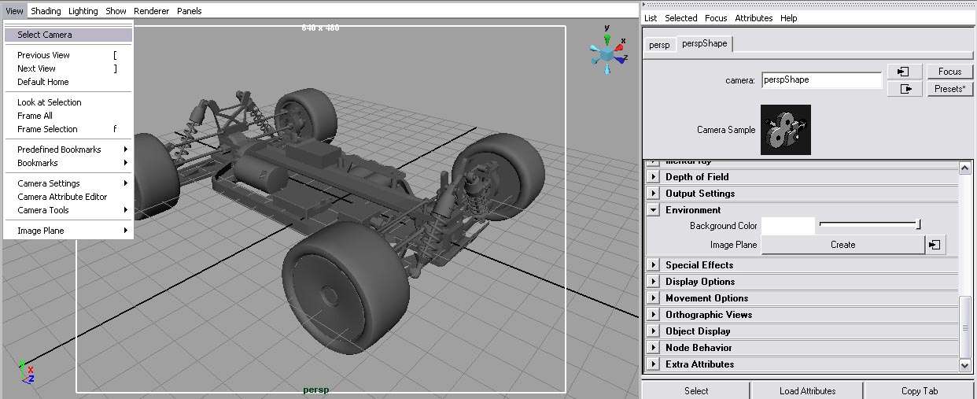
Task: Click the Copy Tab button
Action: (x=920, y=390)
